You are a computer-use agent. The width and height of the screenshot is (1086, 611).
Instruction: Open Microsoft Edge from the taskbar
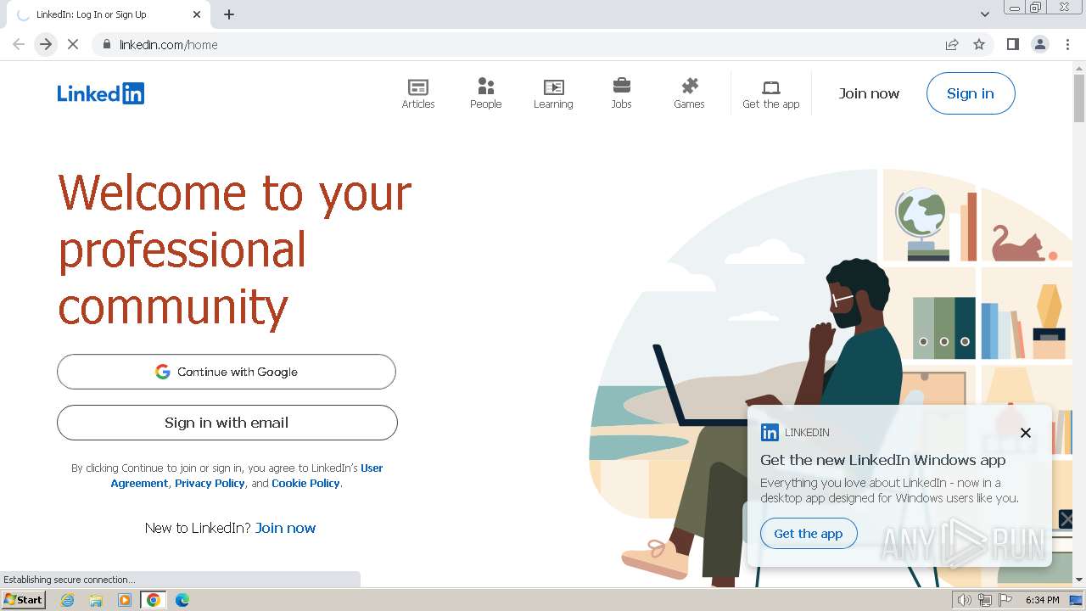[x=182, y=600]
